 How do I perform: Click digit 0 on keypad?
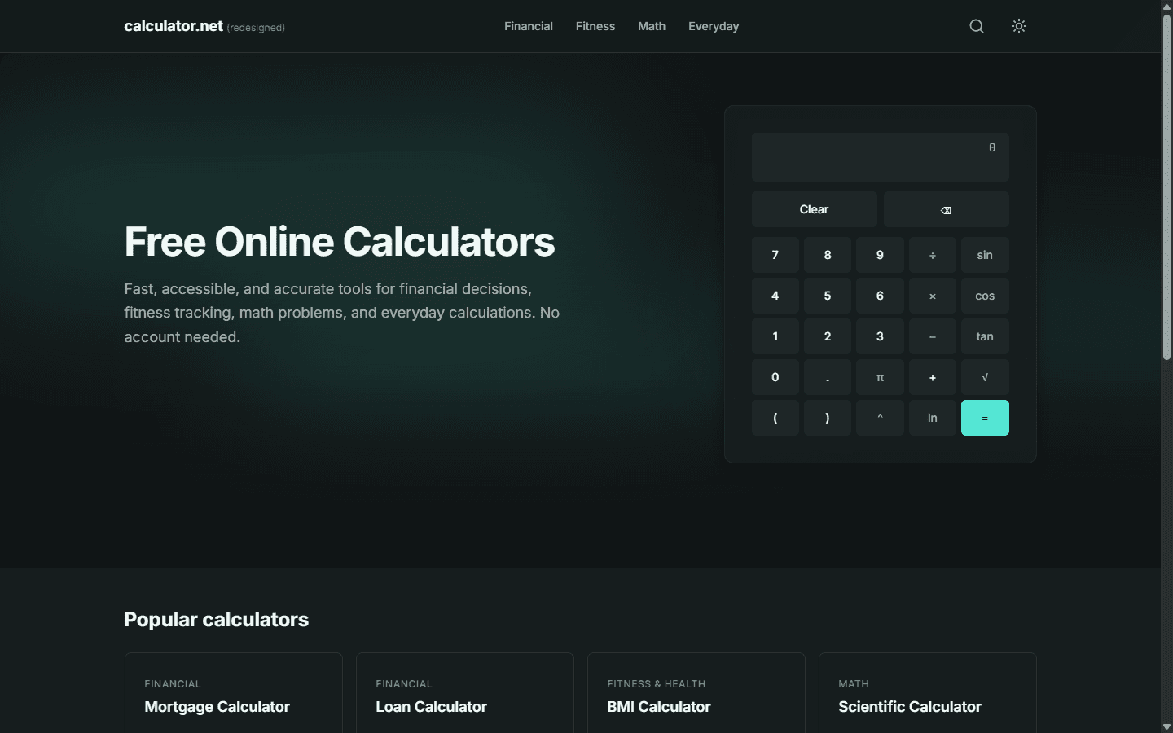[775, 377]
